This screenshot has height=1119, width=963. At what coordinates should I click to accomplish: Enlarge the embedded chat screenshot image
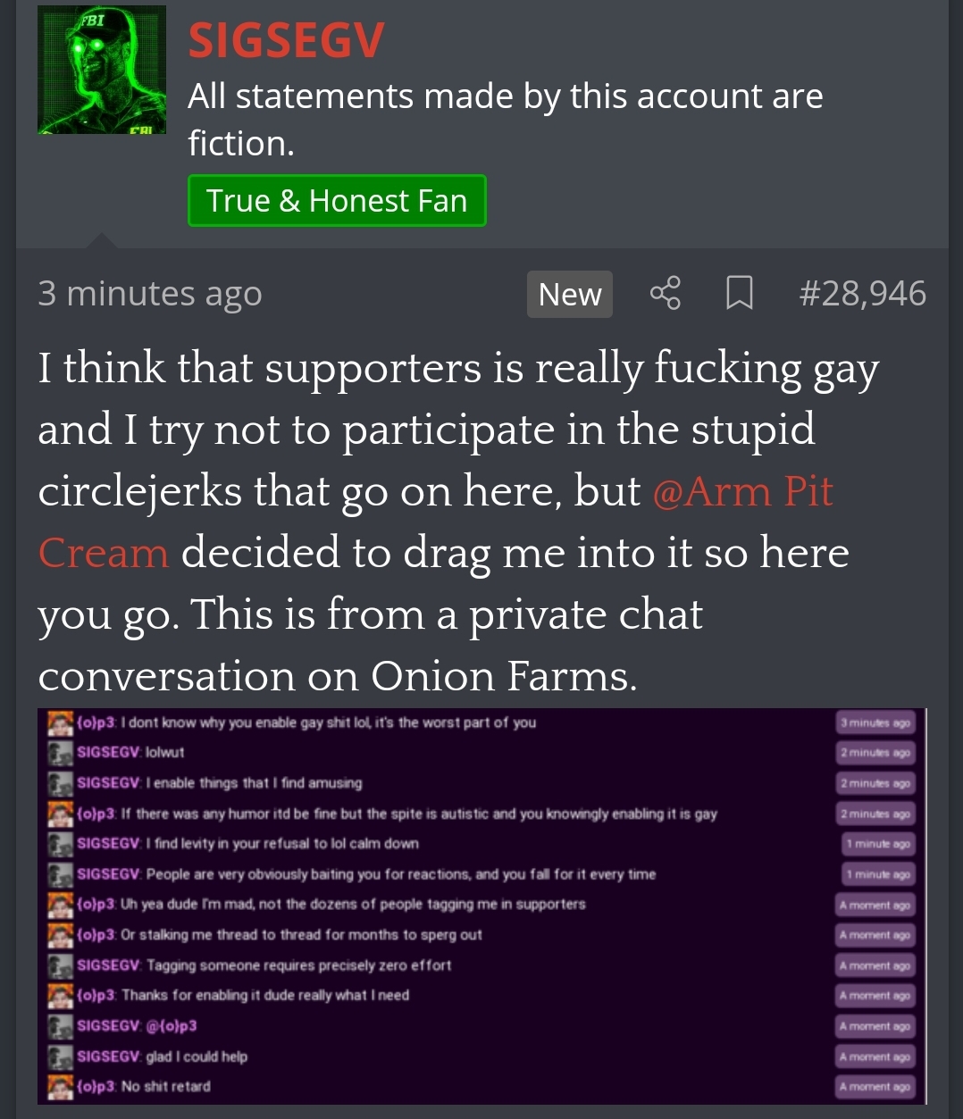[481, 906]
